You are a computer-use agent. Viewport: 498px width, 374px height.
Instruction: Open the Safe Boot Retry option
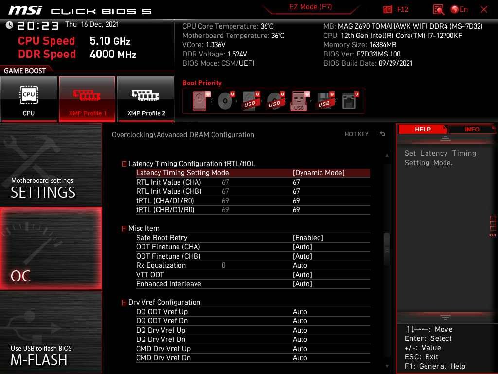click(253, 238)
